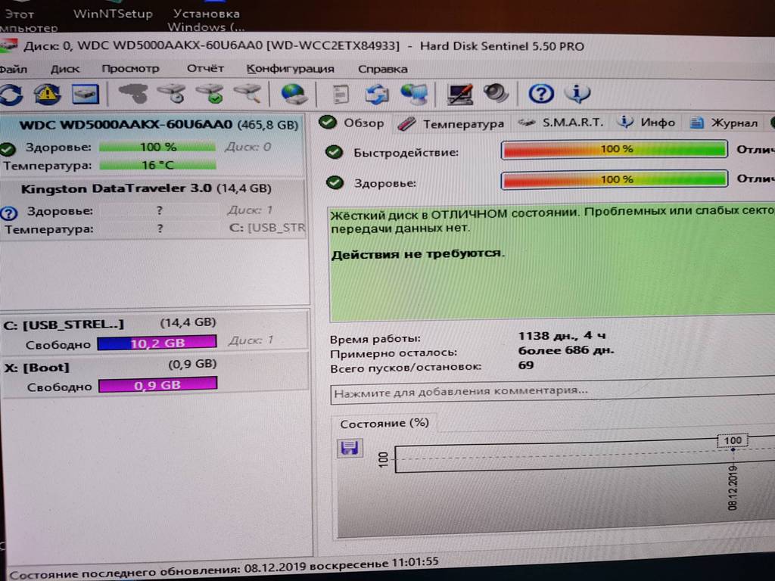
Task: Switch to the Температура tab
Action: click(451, 123)
